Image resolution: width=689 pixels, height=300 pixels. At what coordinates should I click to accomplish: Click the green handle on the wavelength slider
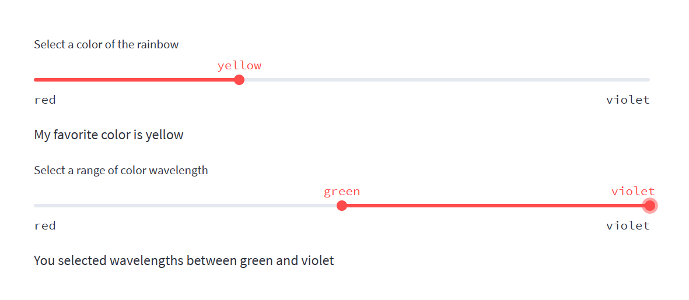pos(342,206)
